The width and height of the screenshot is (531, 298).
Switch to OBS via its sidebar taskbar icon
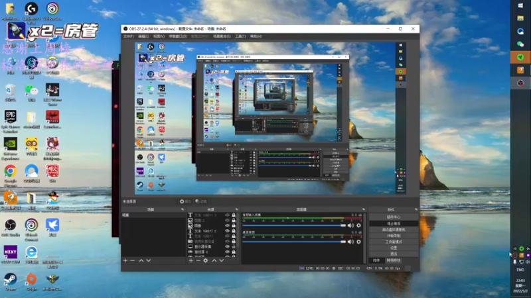pos(520,83)
